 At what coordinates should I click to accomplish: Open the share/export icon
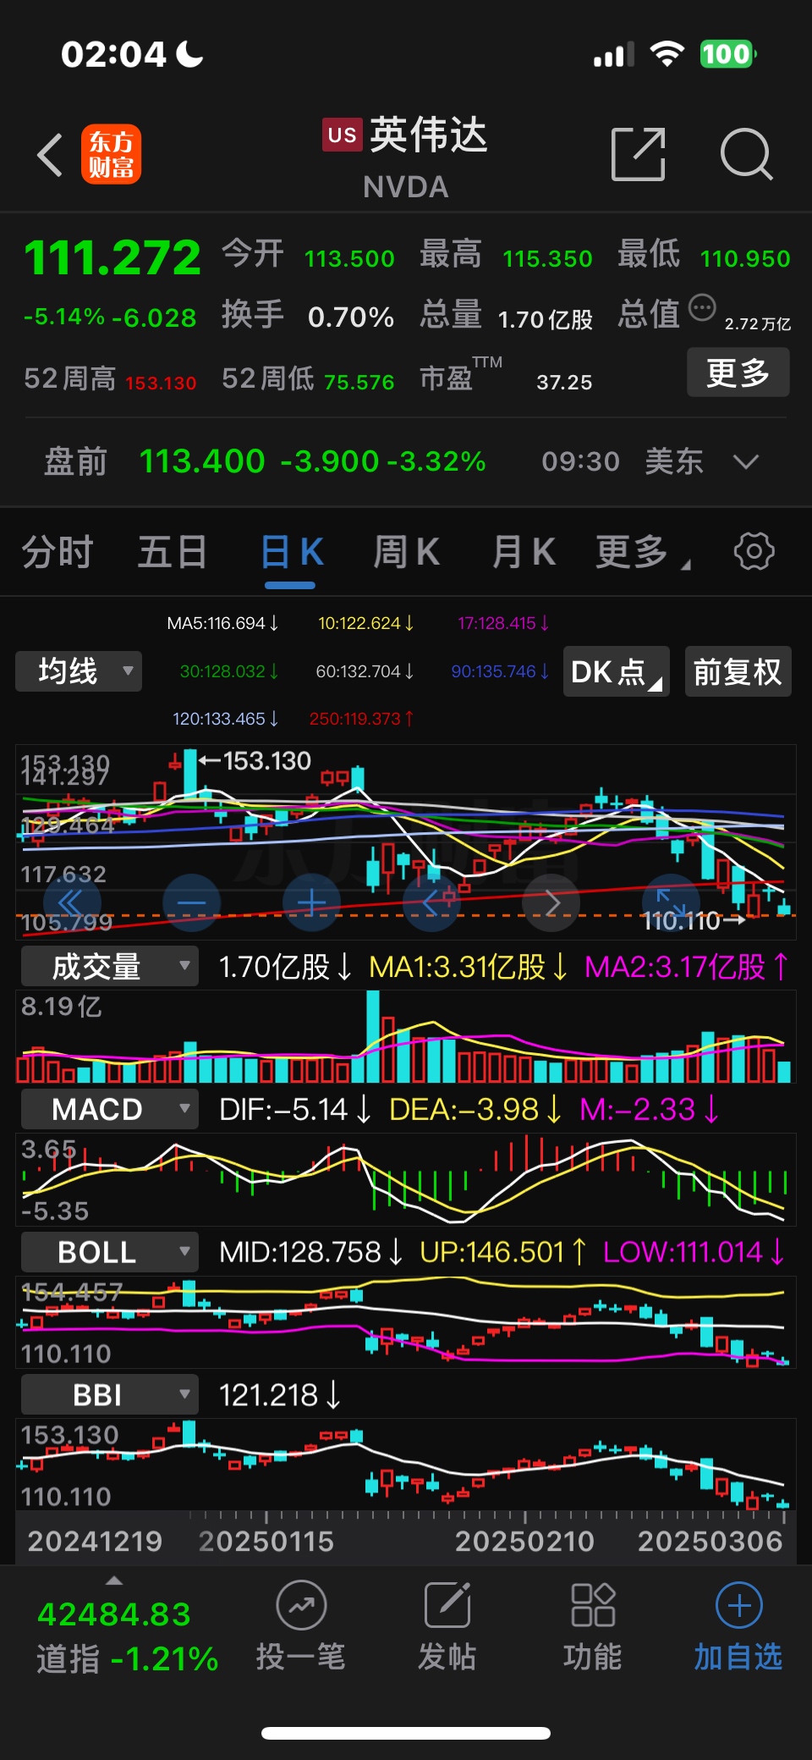pyautogui.click(x=638, y=154)
